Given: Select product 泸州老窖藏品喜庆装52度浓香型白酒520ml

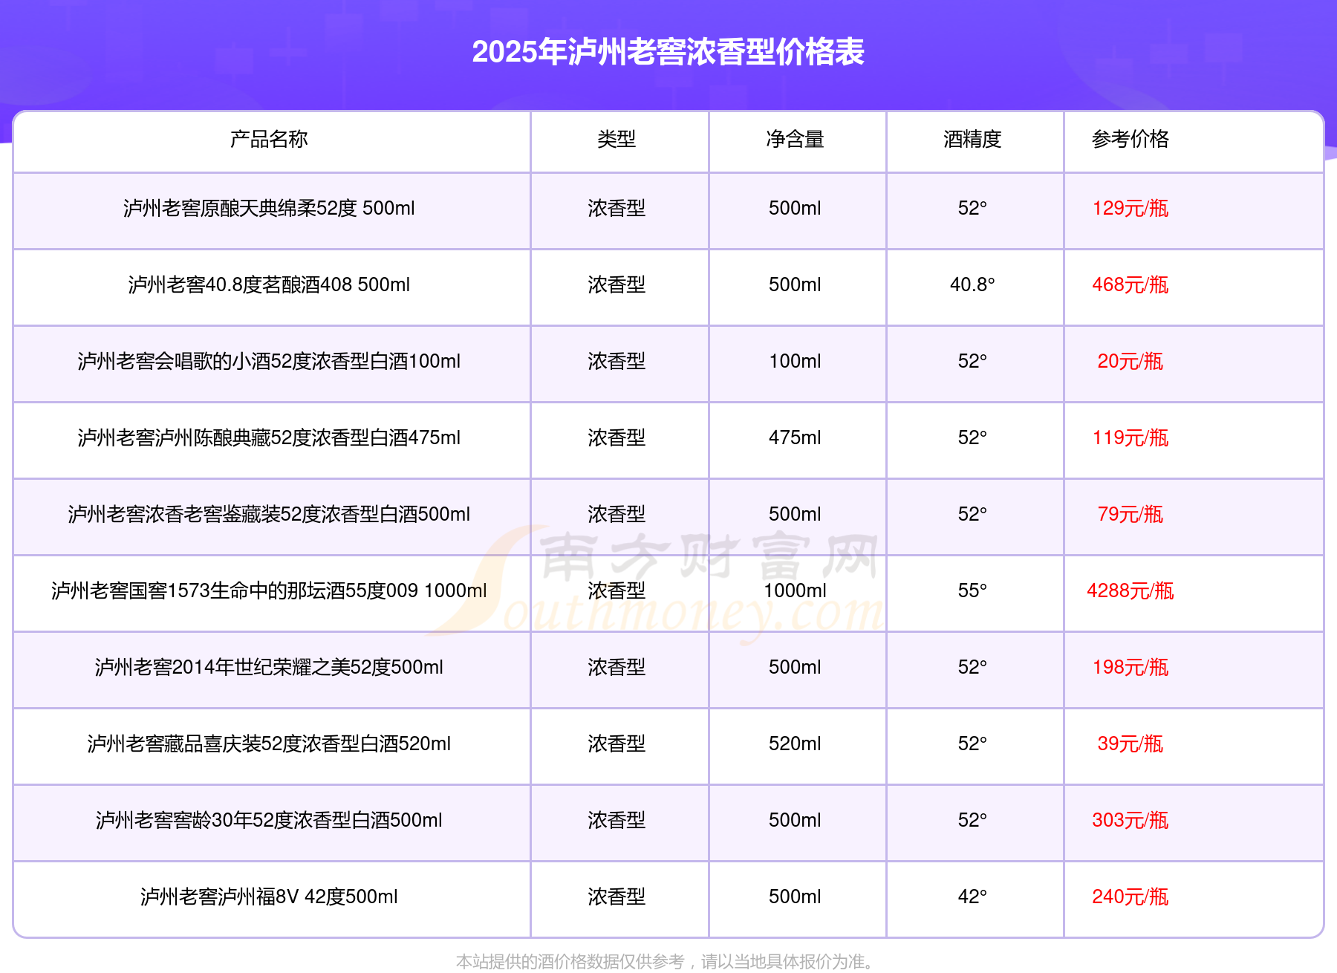Looking at the screenshot, I should pos(269,743).
